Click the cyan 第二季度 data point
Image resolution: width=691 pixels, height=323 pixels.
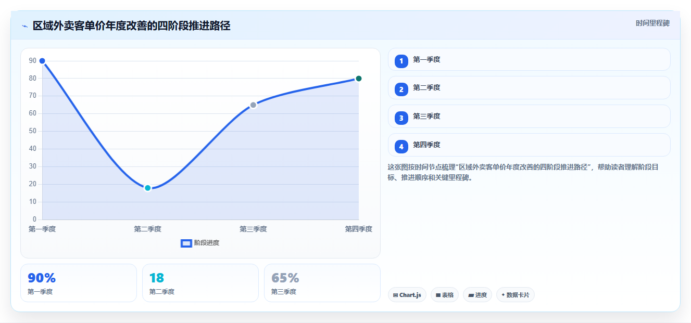coord(148,188)
